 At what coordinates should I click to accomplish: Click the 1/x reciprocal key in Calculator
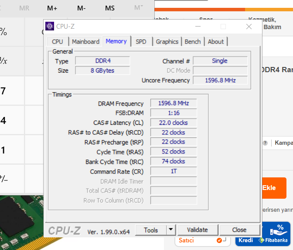tap(12, 61)
